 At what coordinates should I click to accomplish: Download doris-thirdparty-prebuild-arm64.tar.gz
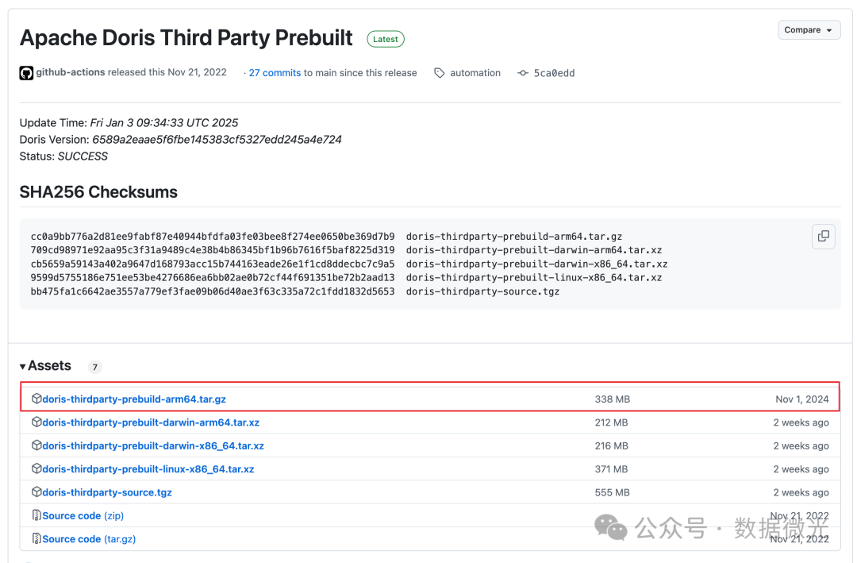pyautogui.click(x=134, y=399)
